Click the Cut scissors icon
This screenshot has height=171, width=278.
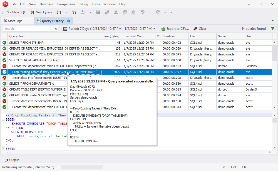coord(116,12)
